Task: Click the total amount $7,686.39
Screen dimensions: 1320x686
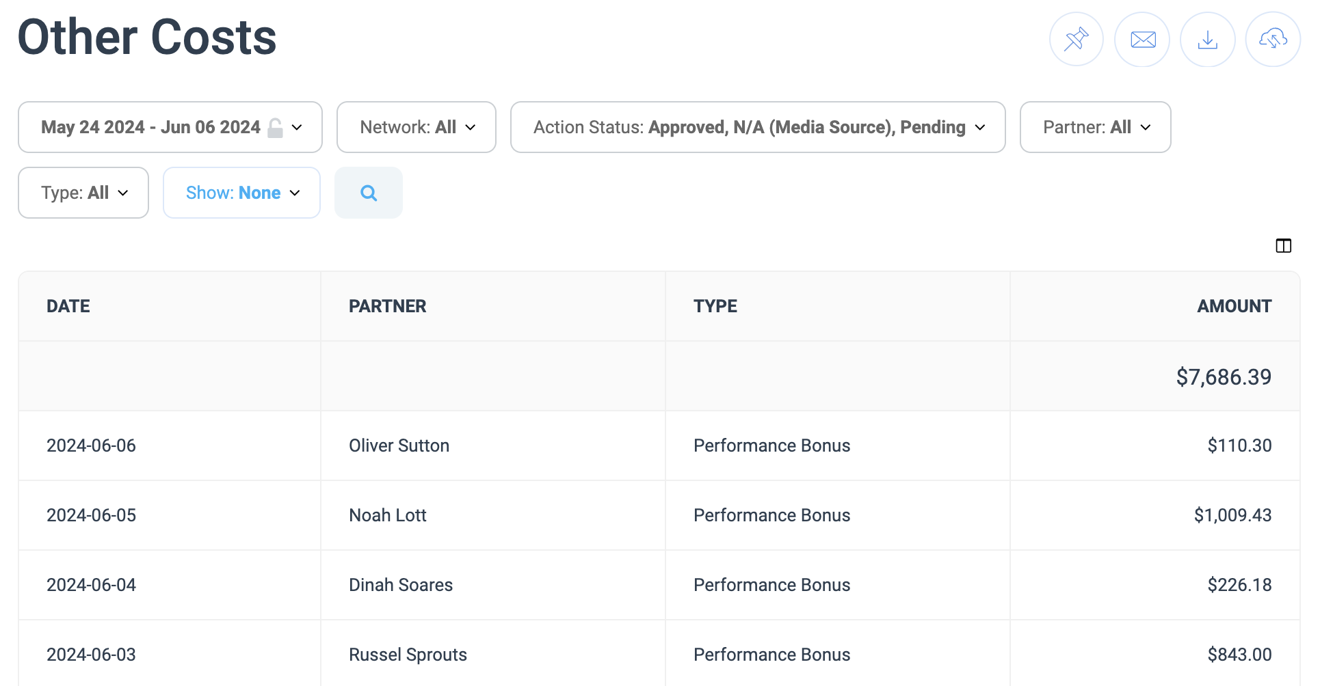Action: click(x=1224, y=377)
